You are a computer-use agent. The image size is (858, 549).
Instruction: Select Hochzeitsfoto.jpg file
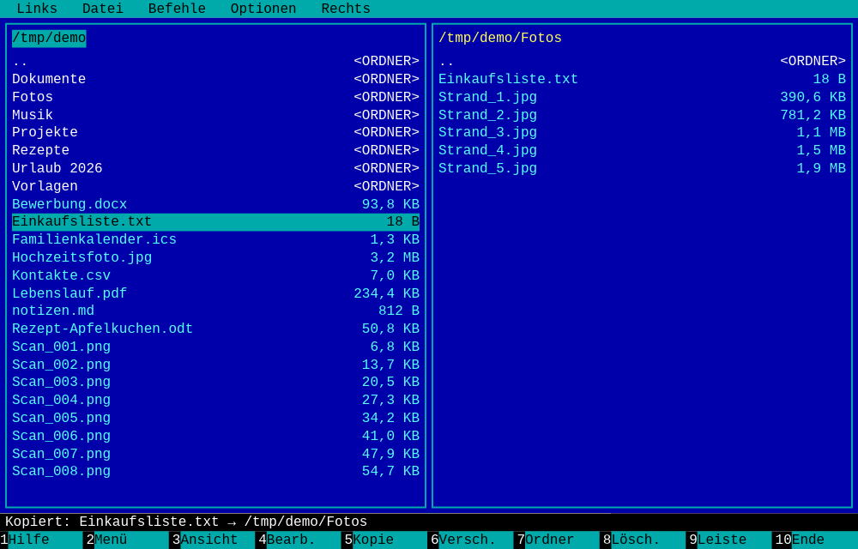(215, 257)
